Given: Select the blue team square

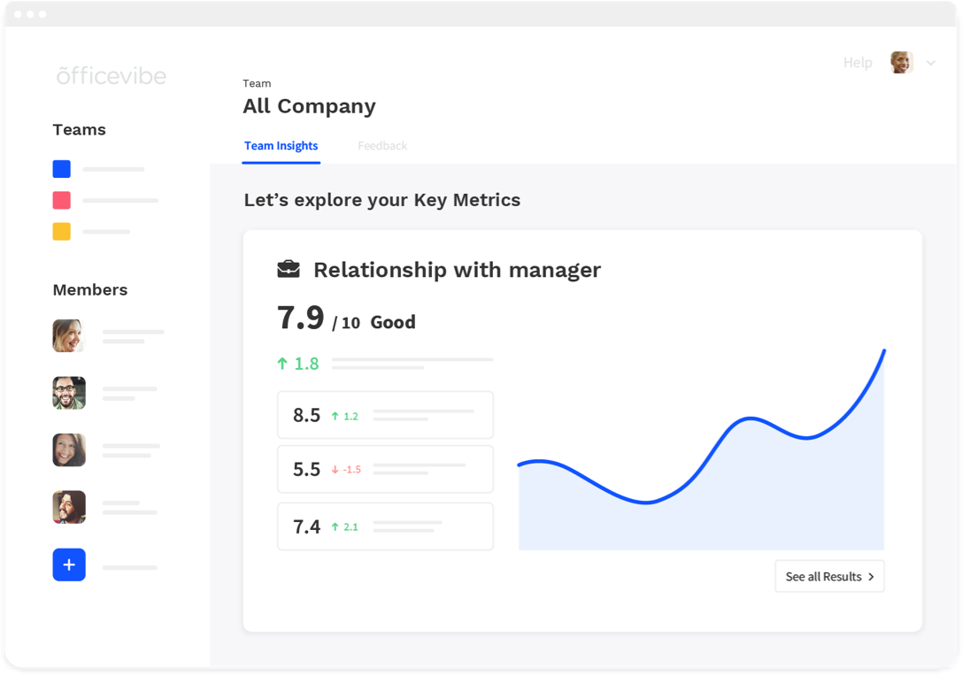Looking at the screenshot, I should pyautogui.click(x=61, y=169).
